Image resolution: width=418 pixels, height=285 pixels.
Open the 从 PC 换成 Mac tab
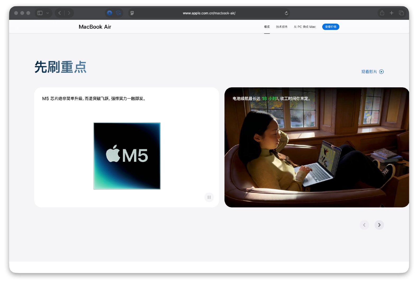[305, 27]
